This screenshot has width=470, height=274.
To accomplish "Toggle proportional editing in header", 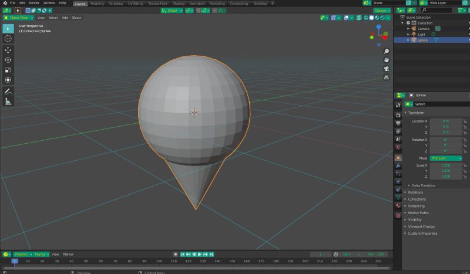I will pyautogui.click(x=214, y=11).
